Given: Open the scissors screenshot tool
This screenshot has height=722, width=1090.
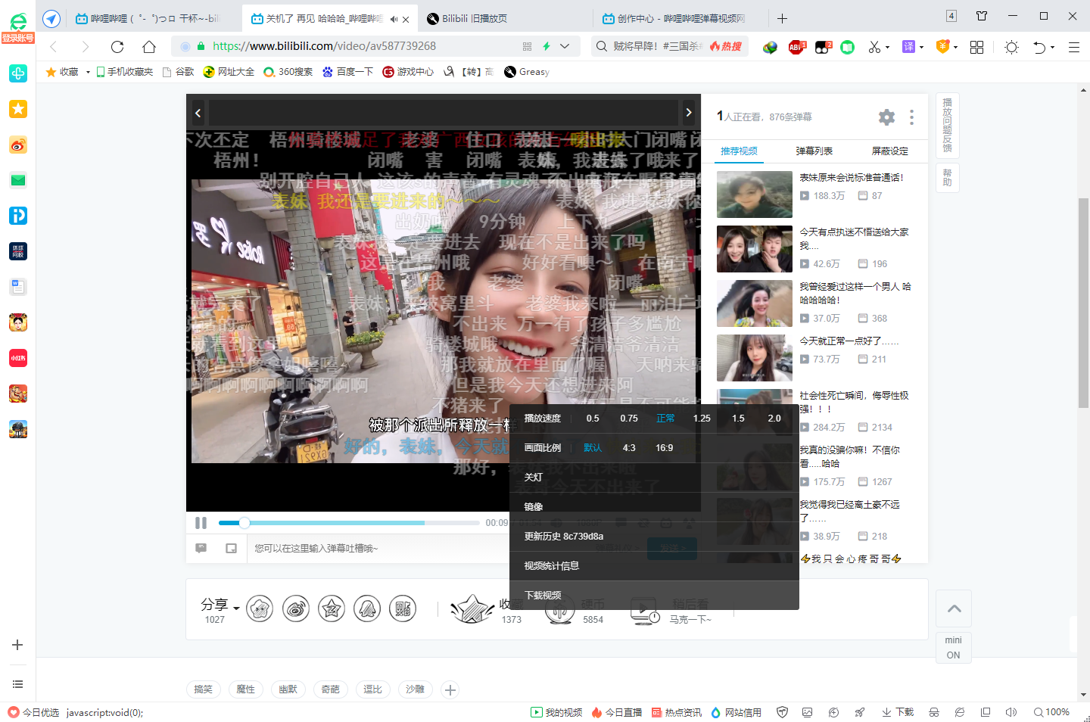Looking at the screenshot, I should pyautogui.click(x=874, y=47).
